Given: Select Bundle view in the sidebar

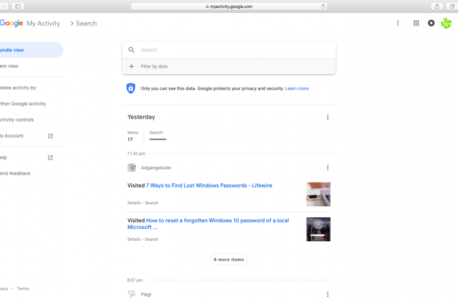Looking at the screenshot, I should point(31,50).
